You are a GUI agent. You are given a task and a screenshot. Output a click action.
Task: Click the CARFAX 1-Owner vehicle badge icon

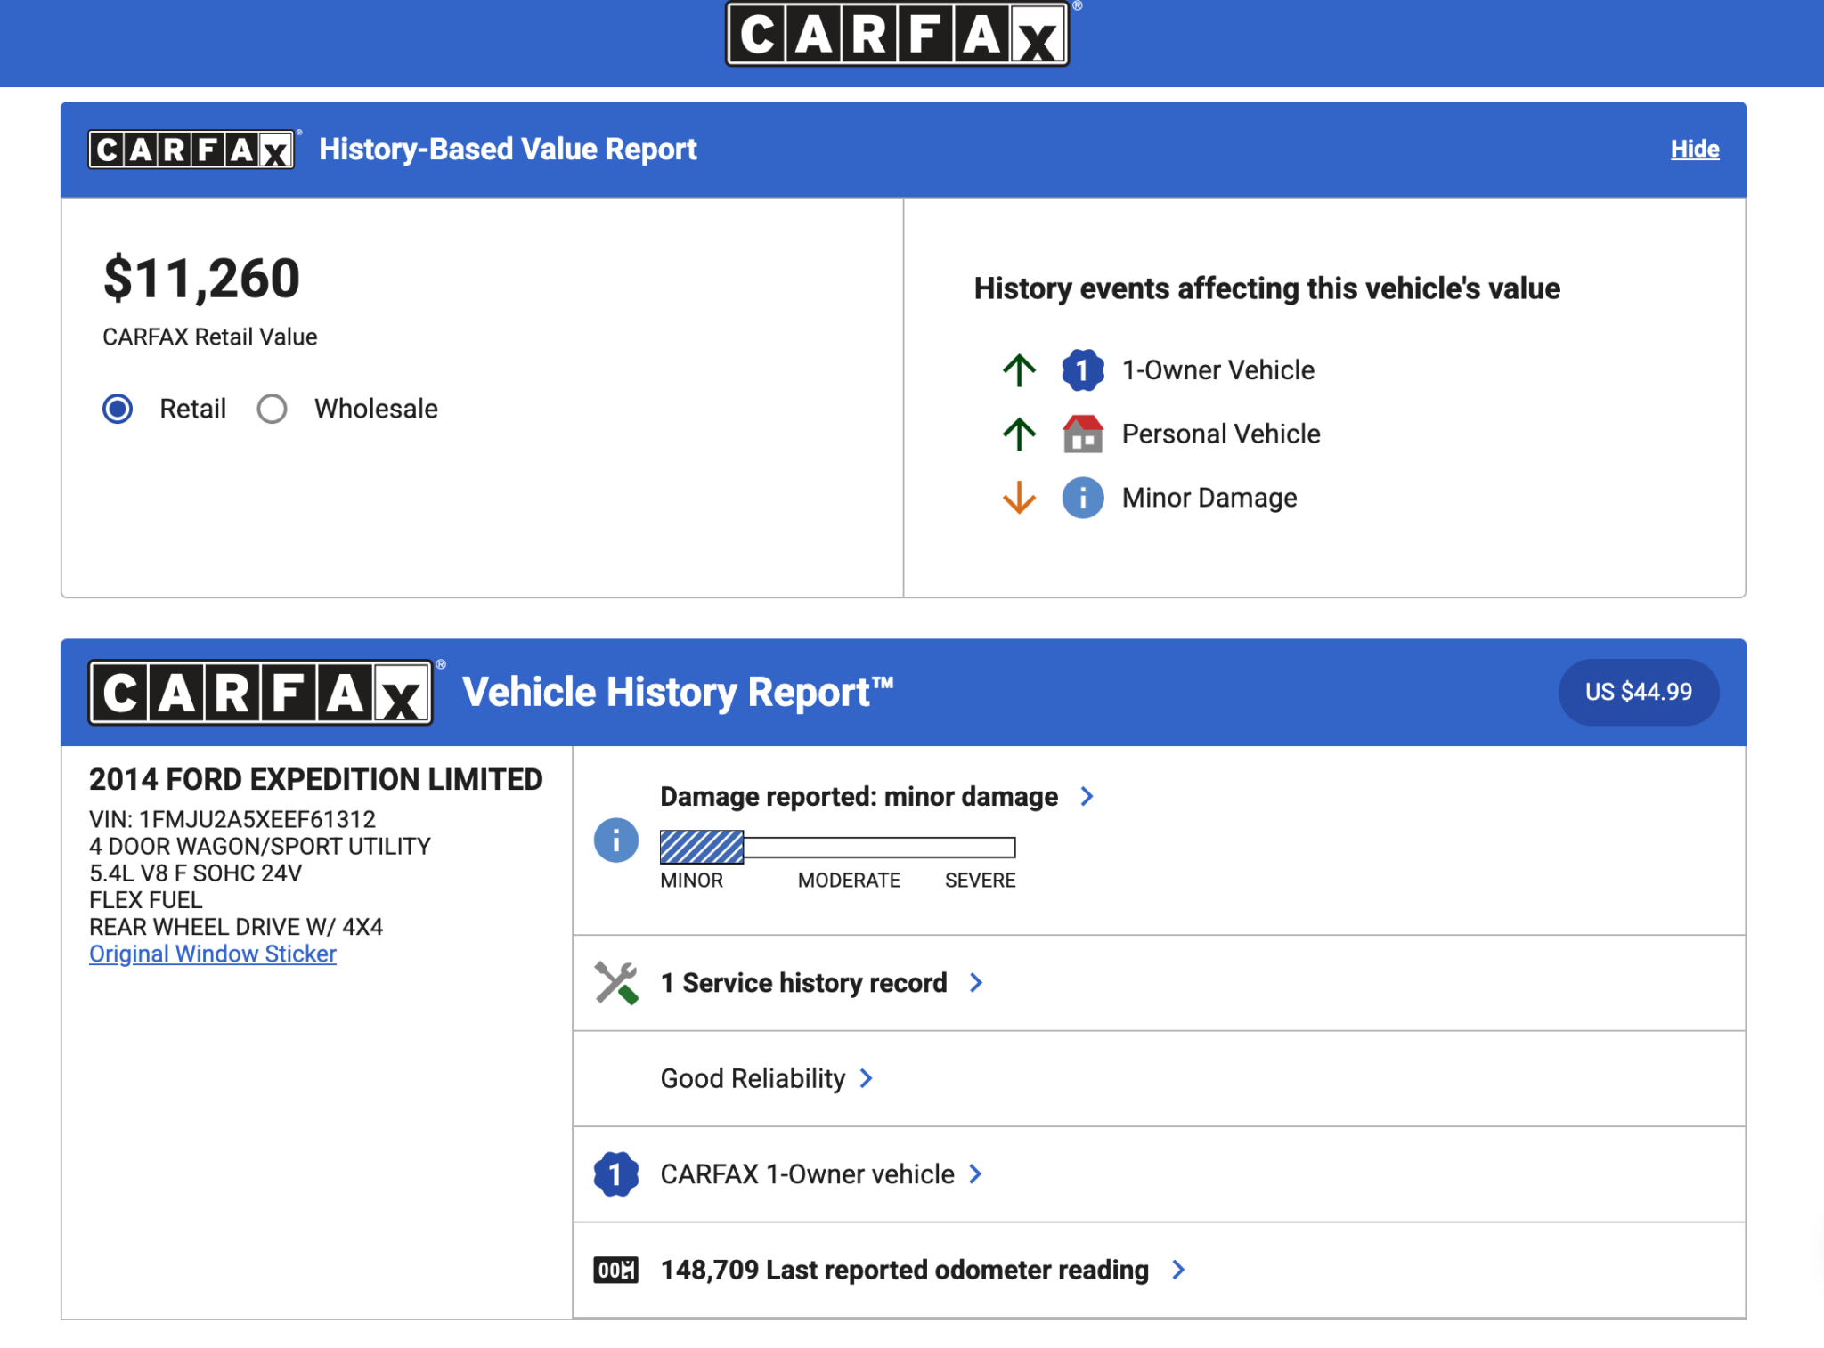point(615,1174)
